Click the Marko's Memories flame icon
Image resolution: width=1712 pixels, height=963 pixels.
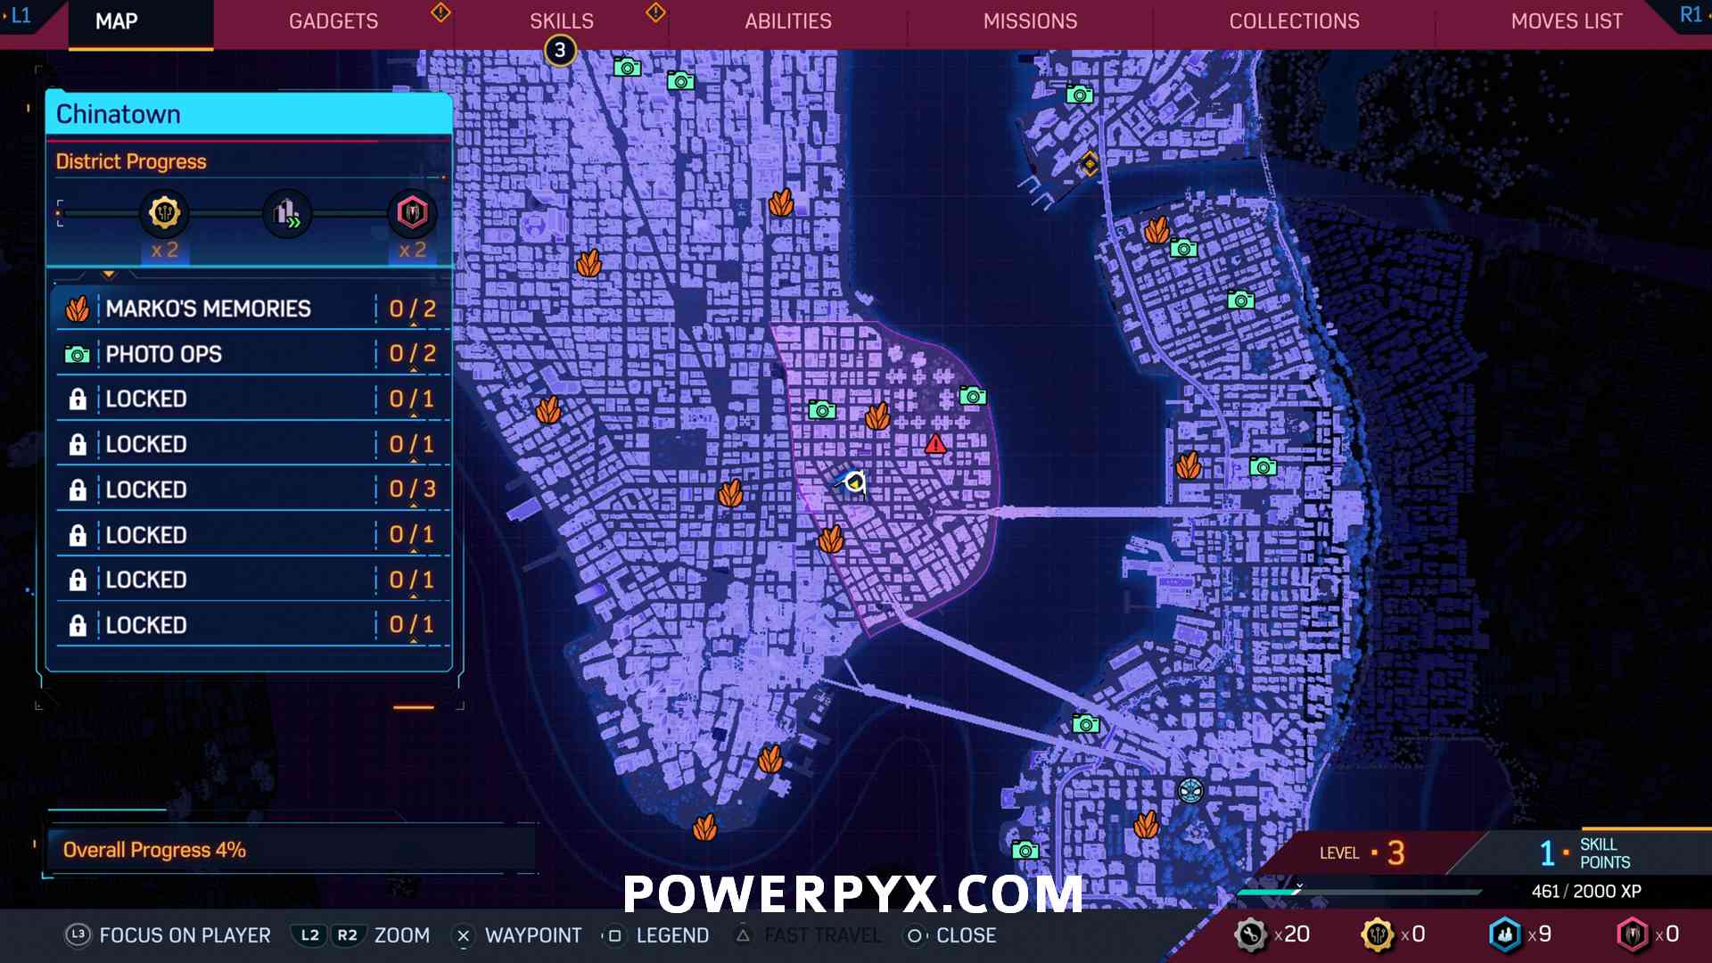78,308
